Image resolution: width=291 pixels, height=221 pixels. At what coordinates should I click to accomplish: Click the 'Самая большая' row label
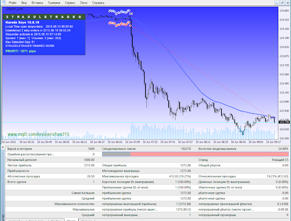(x=83, y=193)
